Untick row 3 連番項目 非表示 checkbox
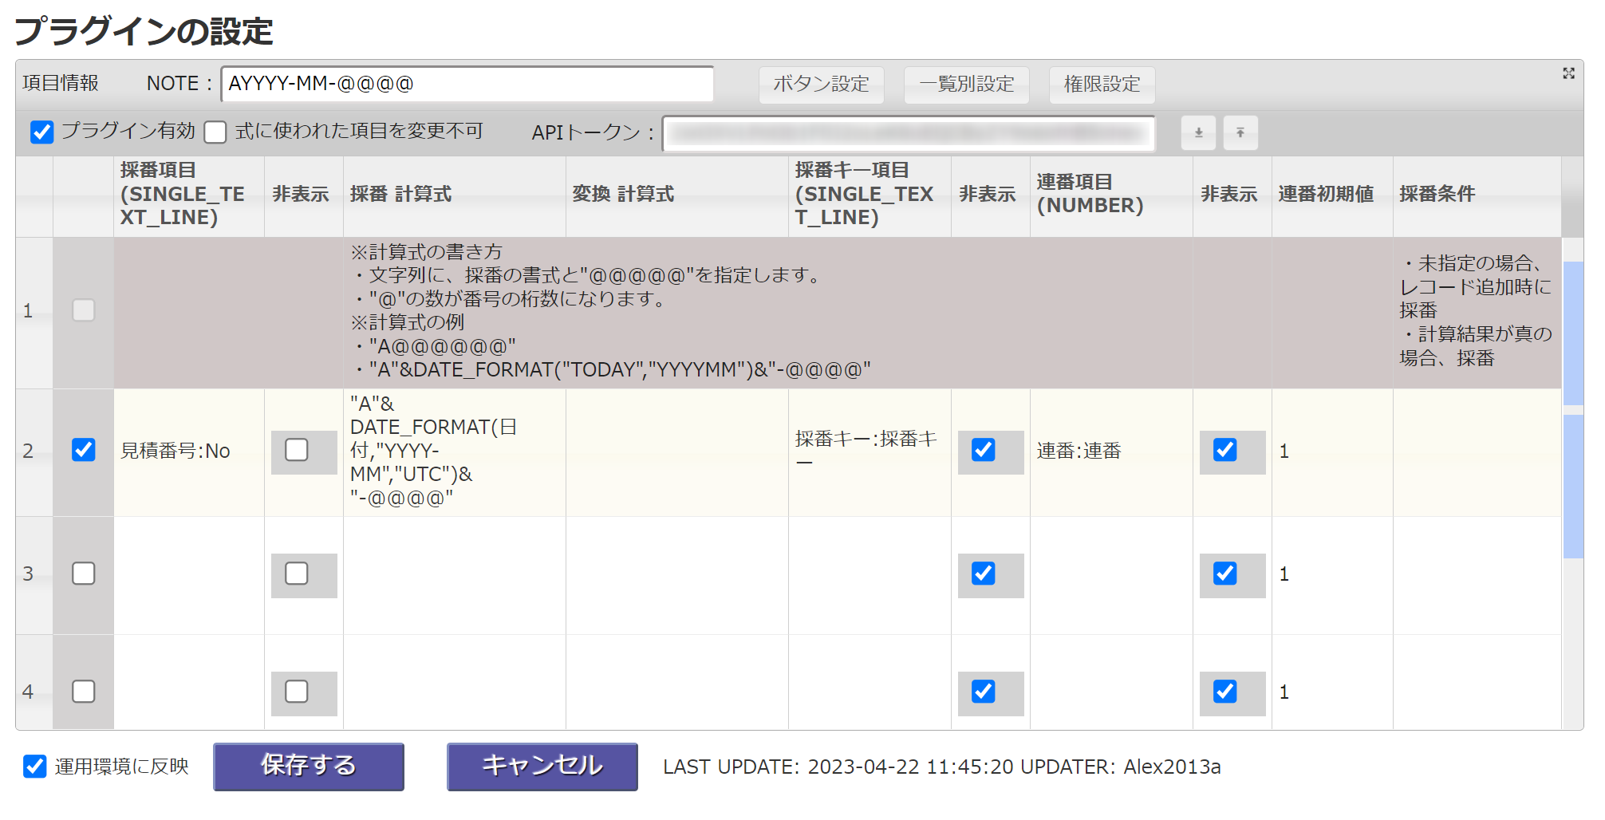Viewport: 1605px width, 820px height. (1225, 574)
